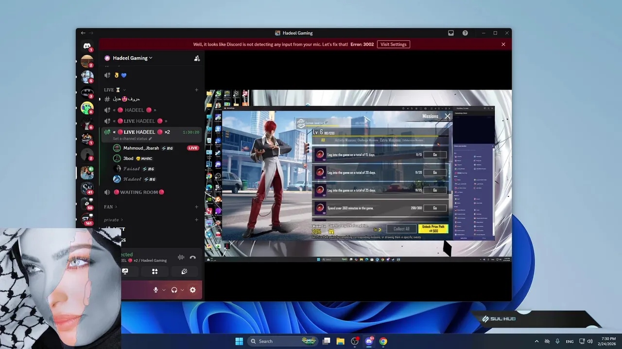Open Google Chrome from the taskbar
This screenshot has width=622, height=349.
383,341
